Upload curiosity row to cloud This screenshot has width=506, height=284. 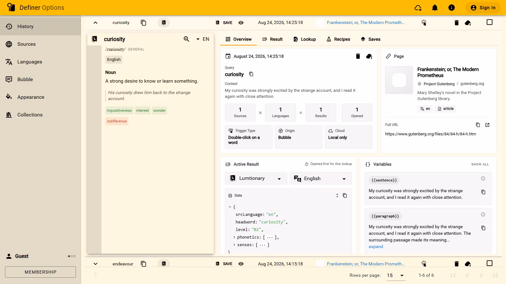(x=468, y=23)
